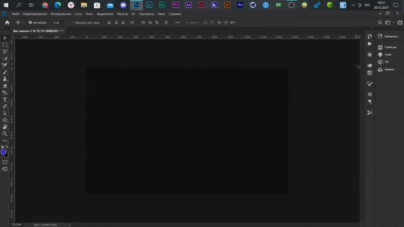The width and height of the screenshot is (404, 227).
Task: Open the Файл menu
Action: click(x=15, y=14)
